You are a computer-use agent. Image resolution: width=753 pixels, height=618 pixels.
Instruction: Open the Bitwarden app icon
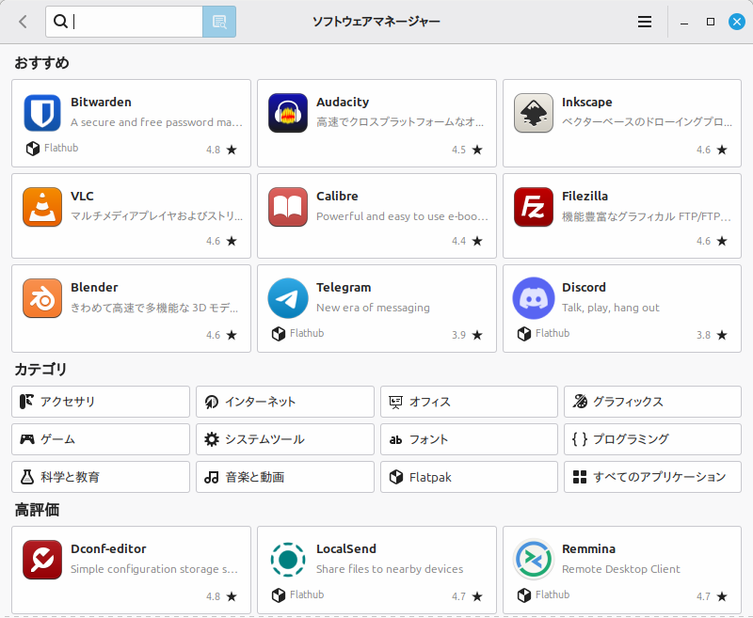(42, 113)
